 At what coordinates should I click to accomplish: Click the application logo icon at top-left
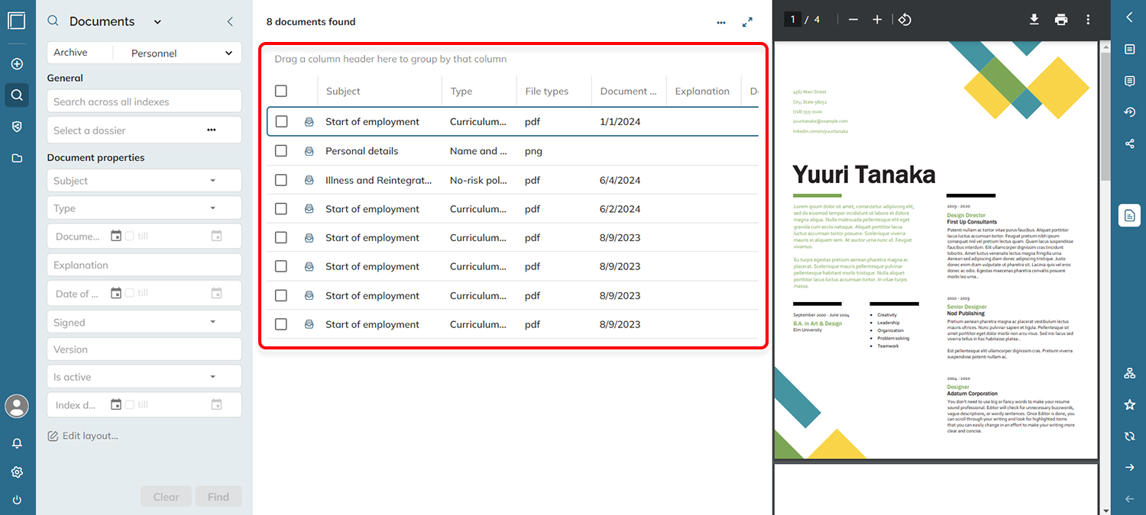(17, 21)
